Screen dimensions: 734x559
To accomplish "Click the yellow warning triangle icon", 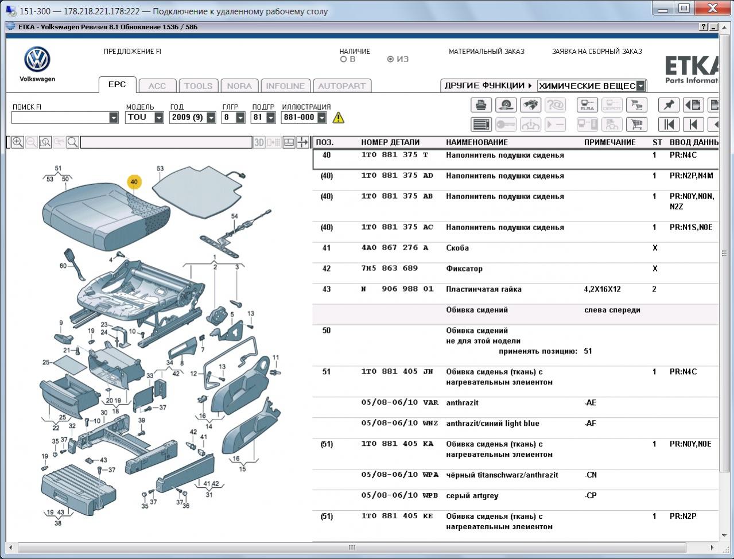I will click(x=339, y=118).
